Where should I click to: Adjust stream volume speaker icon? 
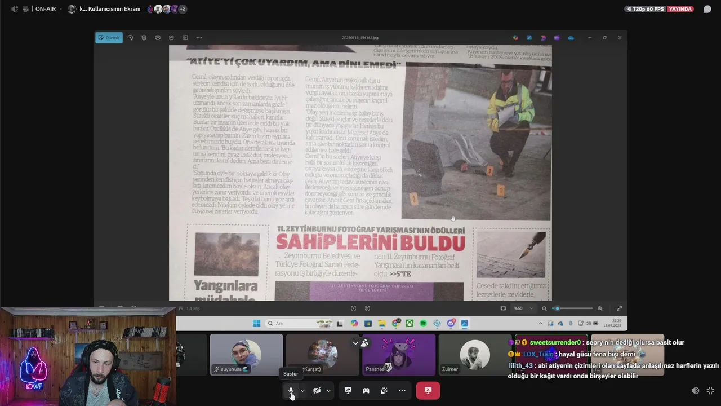coord(695,390)
